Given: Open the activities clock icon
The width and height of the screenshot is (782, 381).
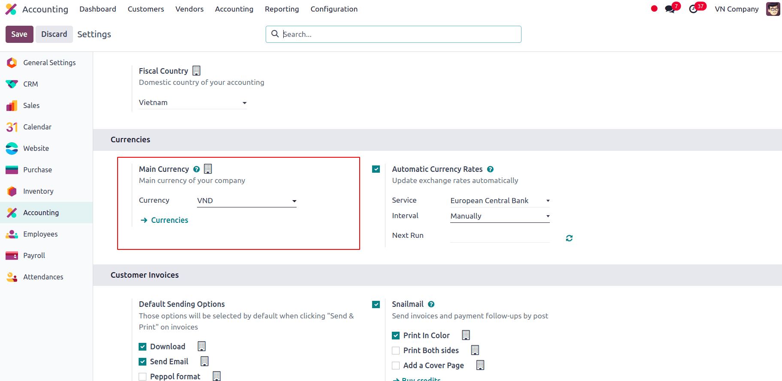Looking at the screenshot, I should pyautogui.click(x=693, y=9).
